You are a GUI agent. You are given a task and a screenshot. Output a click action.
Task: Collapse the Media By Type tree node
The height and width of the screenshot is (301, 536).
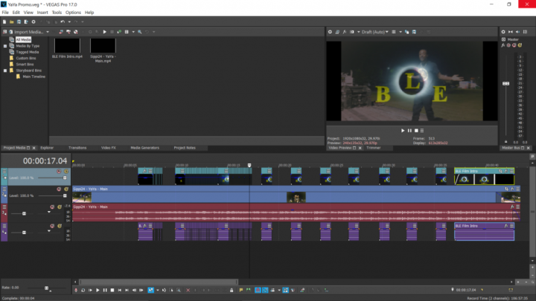pos(5,46)
